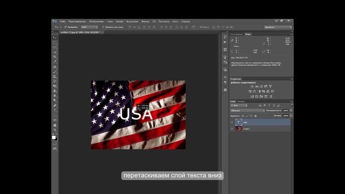Close the open document tab
345x194 pixels.
coord(102,32)
